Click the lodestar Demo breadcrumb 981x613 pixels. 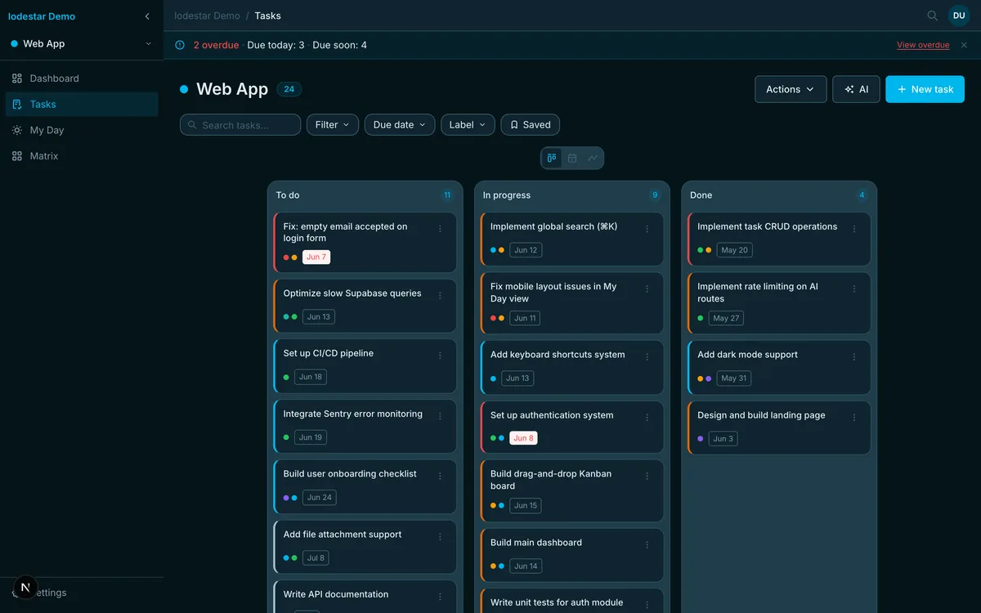(x=207, y=16)
